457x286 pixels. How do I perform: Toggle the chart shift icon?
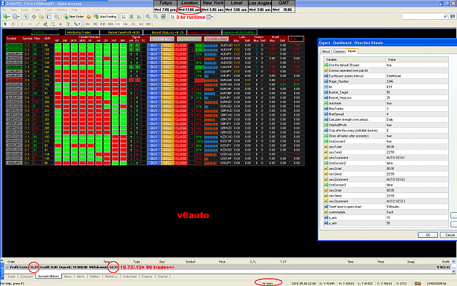173,17
